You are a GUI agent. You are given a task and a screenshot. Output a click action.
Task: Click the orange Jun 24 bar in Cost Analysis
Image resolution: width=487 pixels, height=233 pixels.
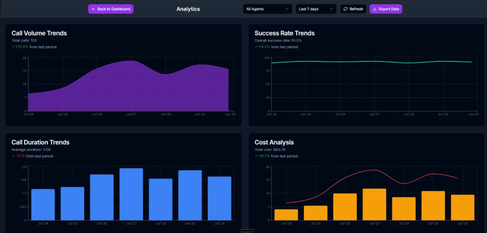(286, 215)
